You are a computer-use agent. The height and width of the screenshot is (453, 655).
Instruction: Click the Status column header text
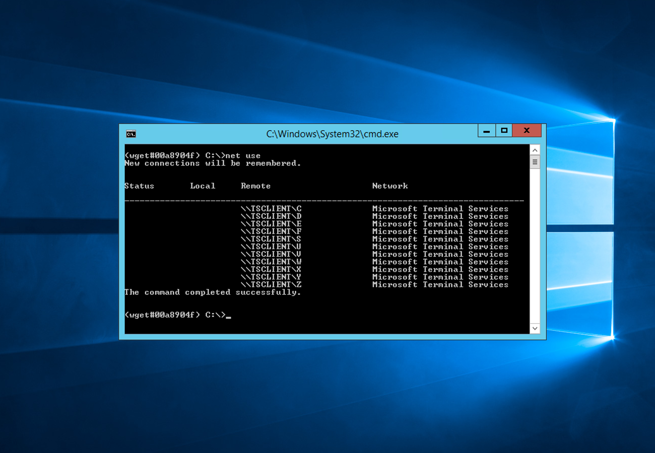[x=139, y=186]
